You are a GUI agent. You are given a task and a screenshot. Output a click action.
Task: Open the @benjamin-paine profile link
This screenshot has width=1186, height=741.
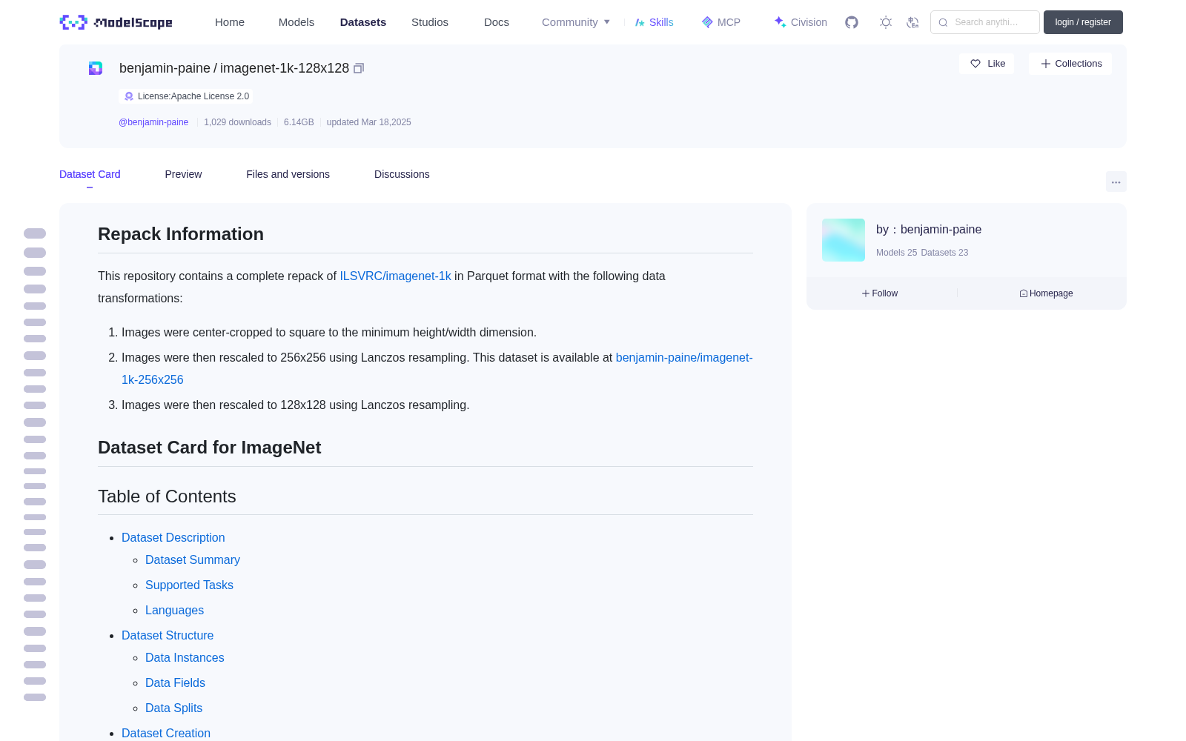[153, 122]
